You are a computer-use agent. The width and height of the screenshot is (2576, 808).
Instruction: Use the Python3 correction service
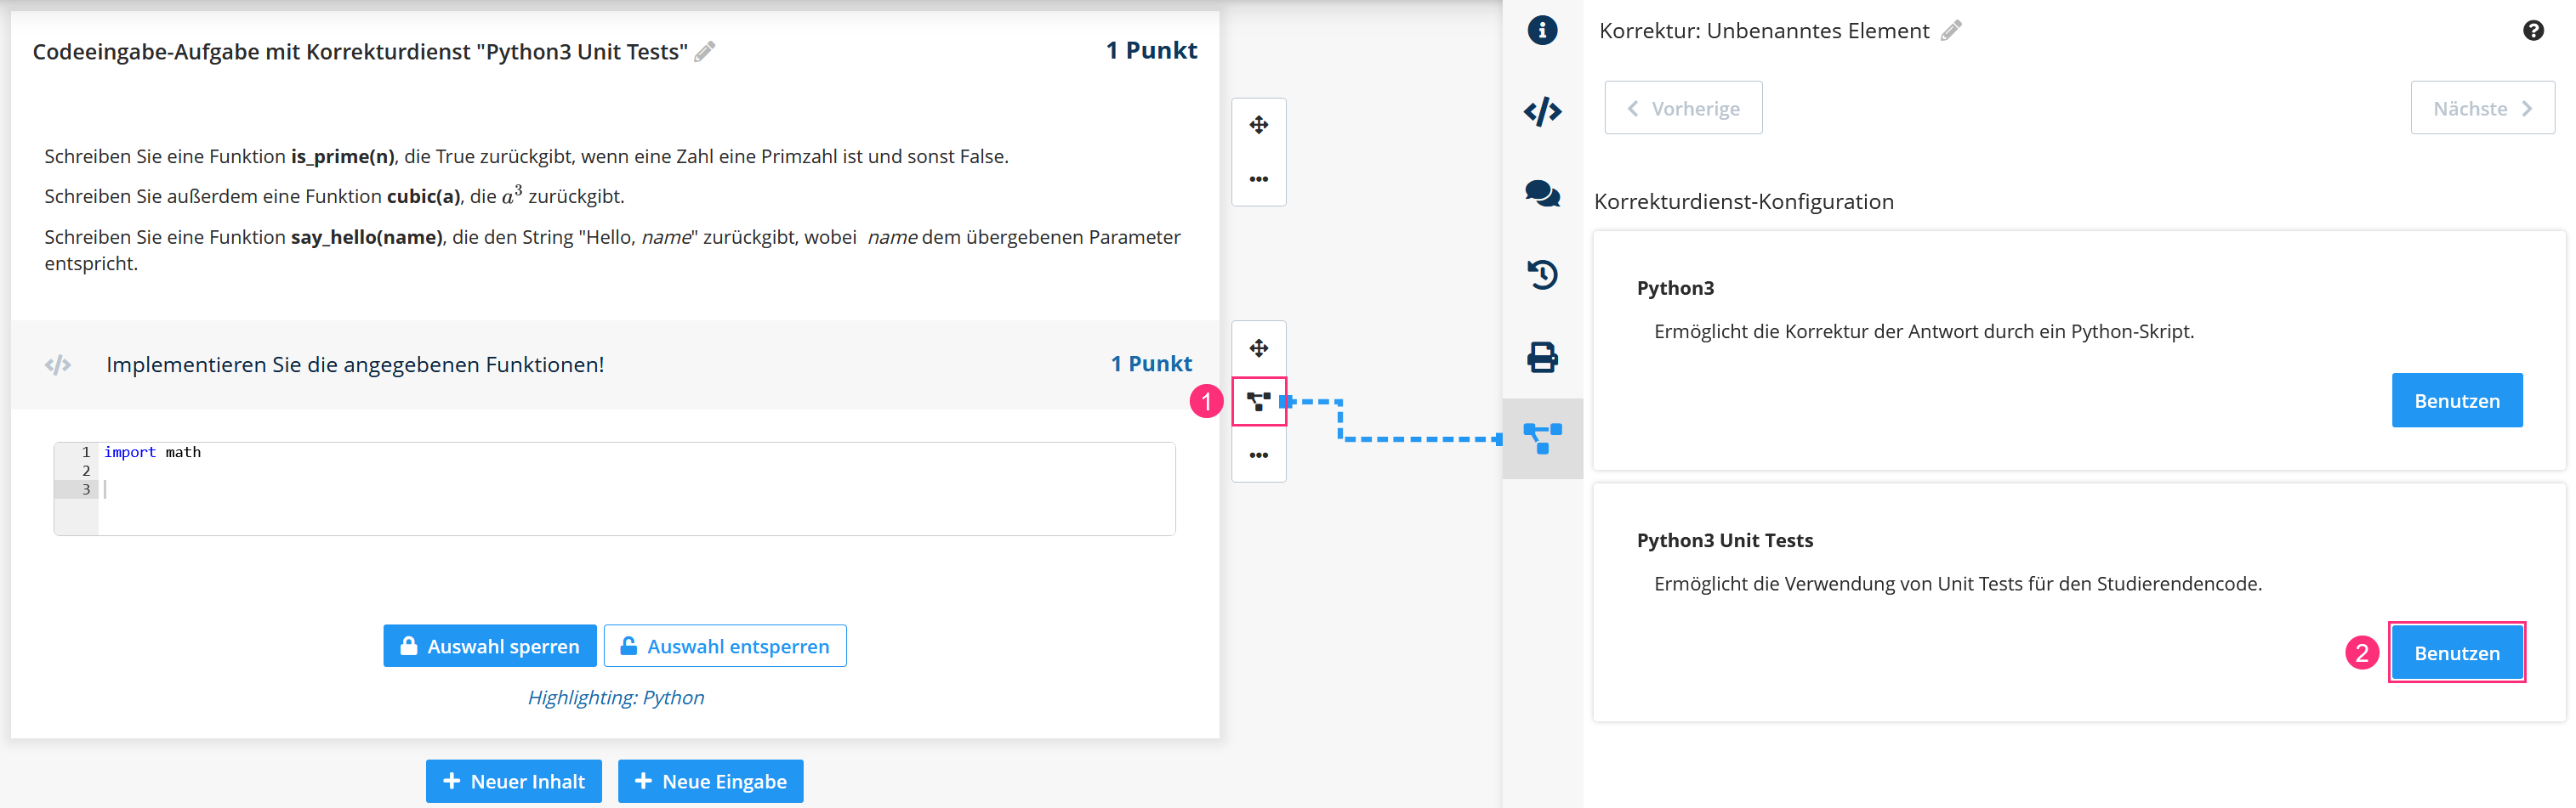2456,400
